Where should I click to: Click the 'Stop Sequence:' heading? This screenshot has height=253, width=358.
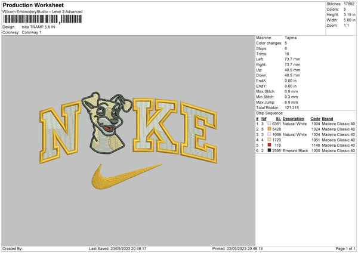270,113
